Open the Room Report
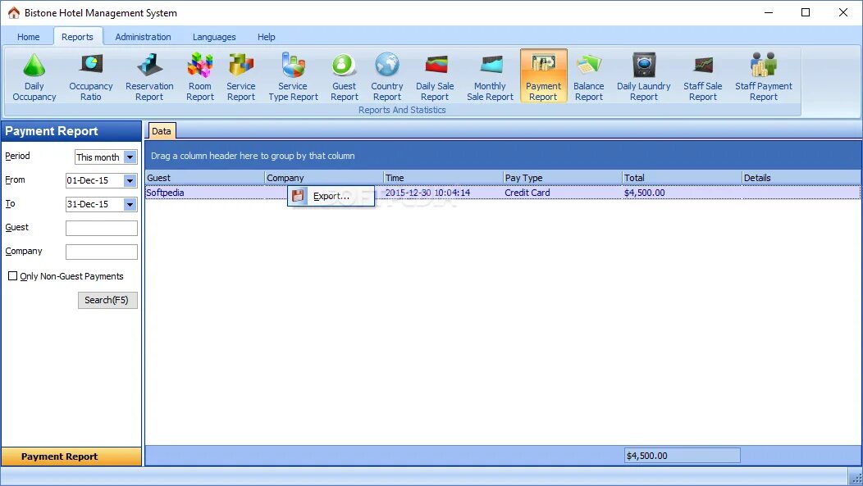 [x=200, y=77]
